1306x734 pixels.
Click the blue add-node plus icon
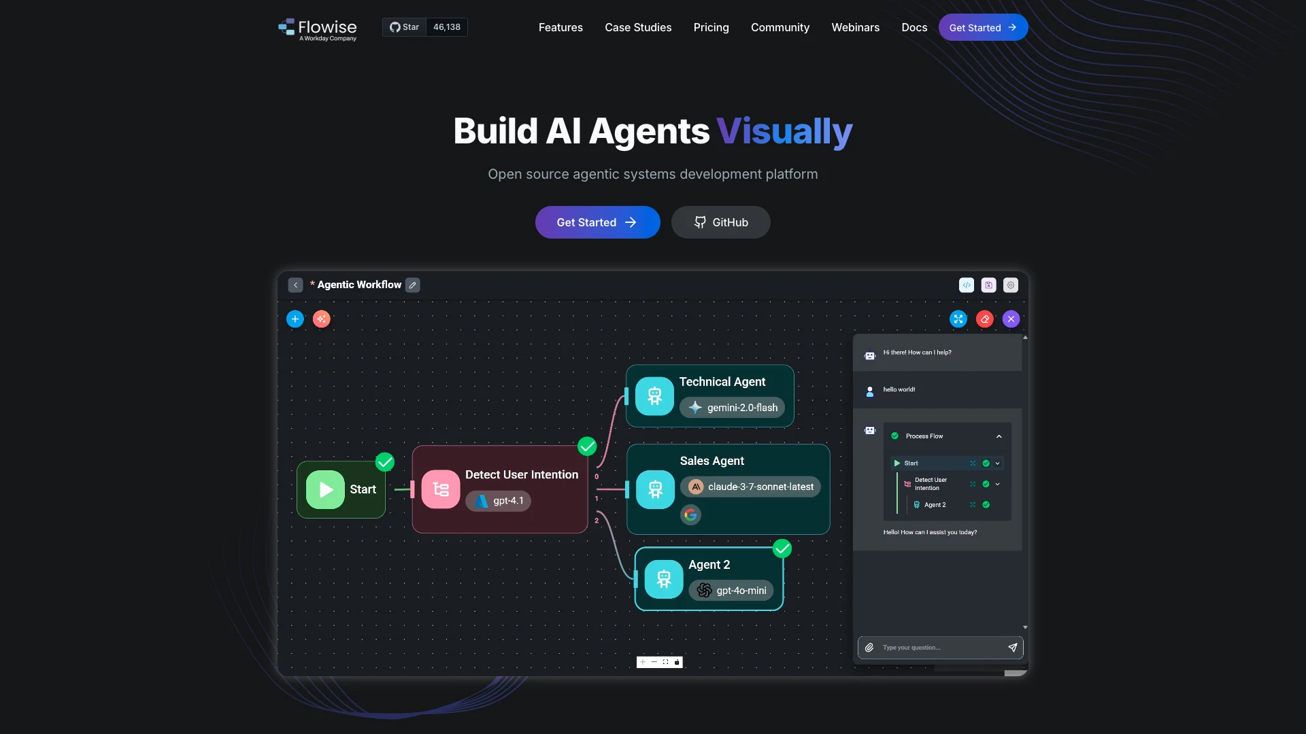coord(295,319)
